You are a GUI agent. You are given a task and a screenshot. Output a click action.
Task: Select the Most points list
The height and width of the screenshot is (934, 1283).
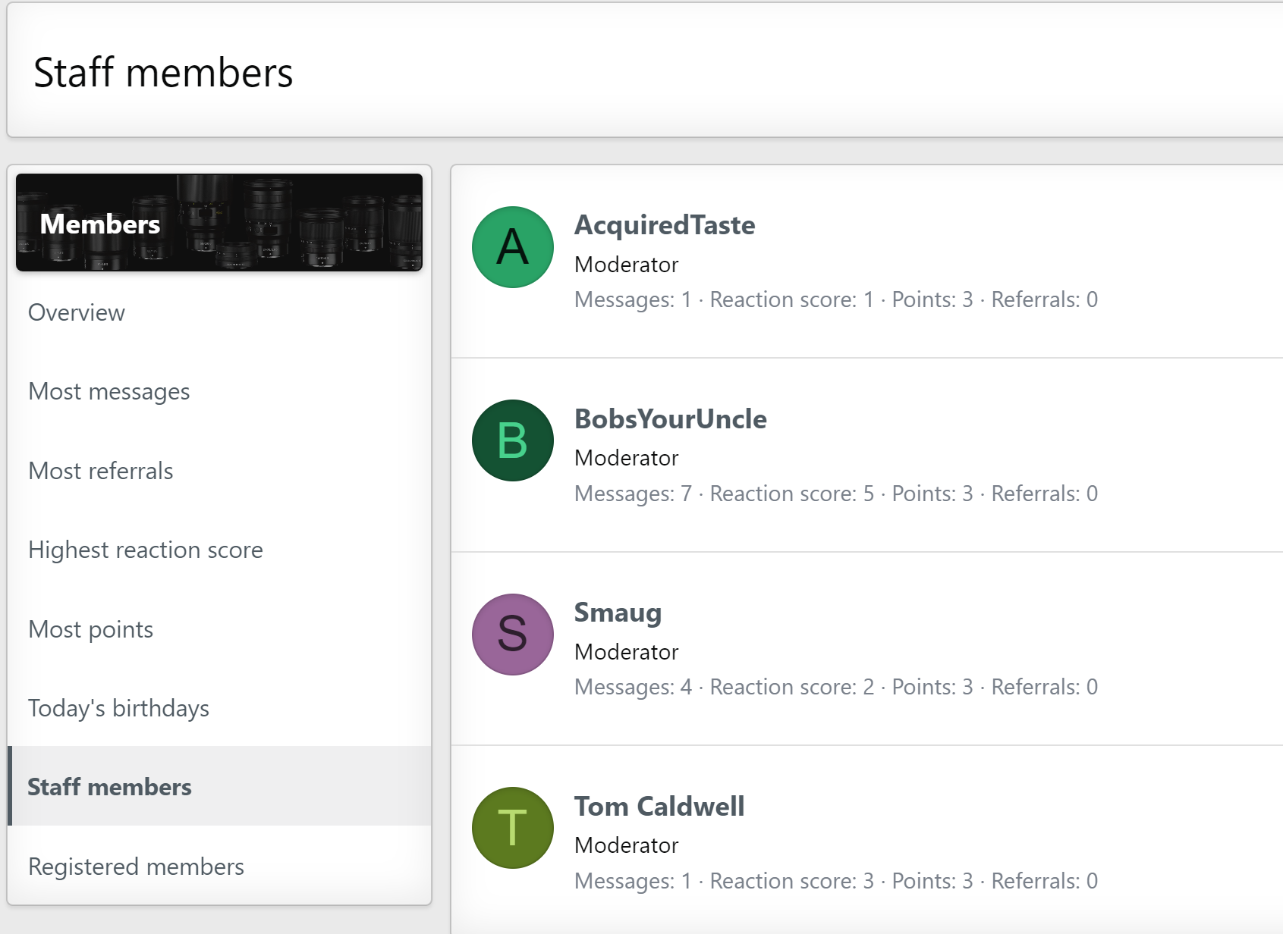click(x=219, y=629)
